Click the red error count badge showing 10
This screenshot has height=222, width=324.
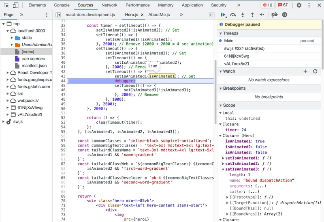[x=268, y=5]
